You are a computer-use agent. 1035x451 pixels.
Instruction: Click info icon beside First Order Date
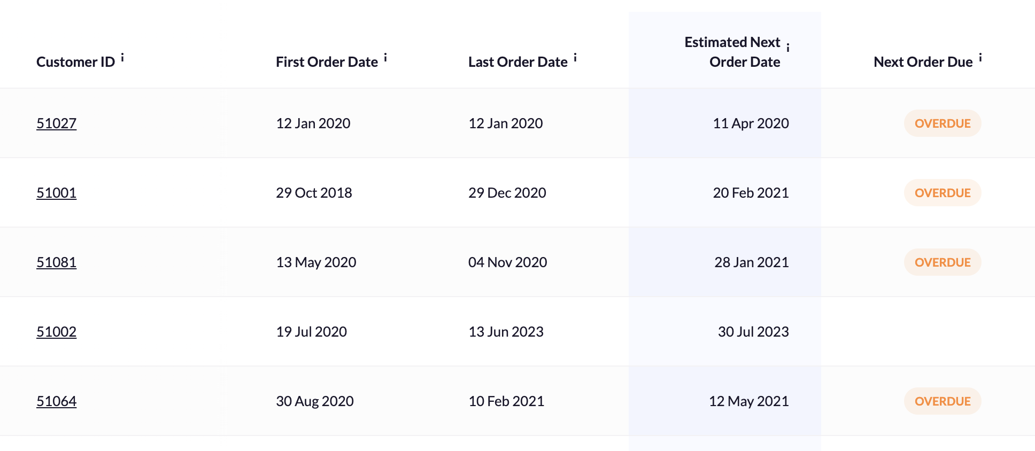385,58
